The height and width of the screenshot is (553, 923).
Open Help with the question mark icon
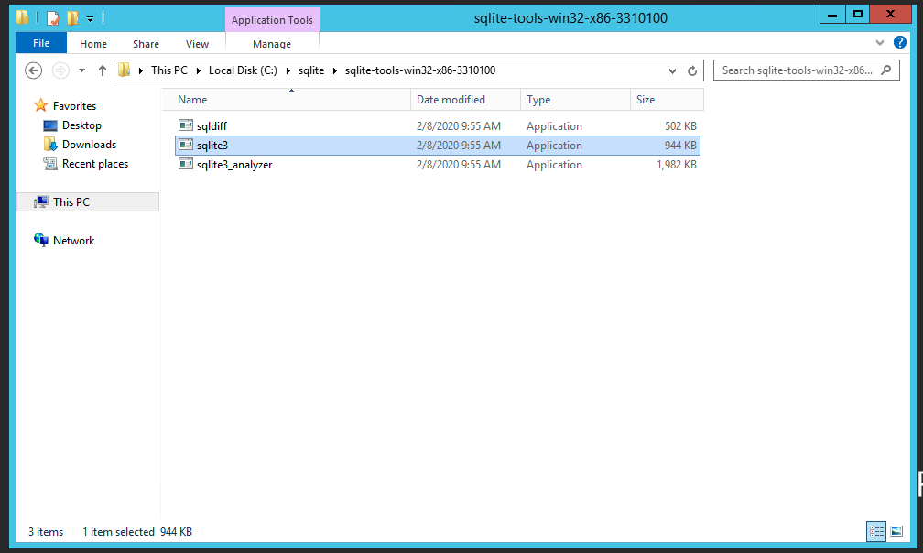(900, 42)
